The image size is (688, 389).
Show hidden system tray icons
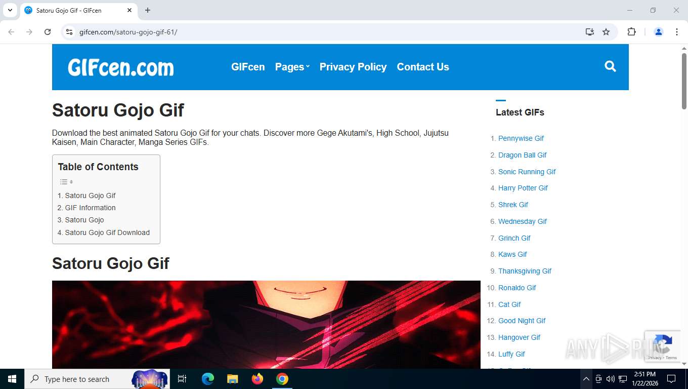(586, 379)
